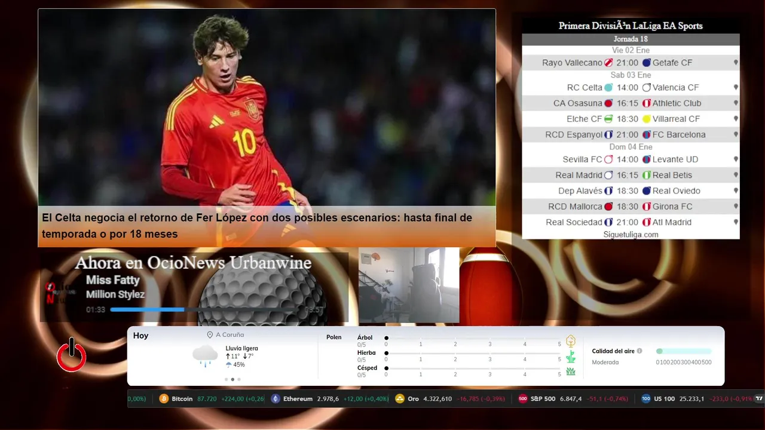The image size is (765, 430).
Task: Click the Elche CF team name
Action: coord(585,119)
